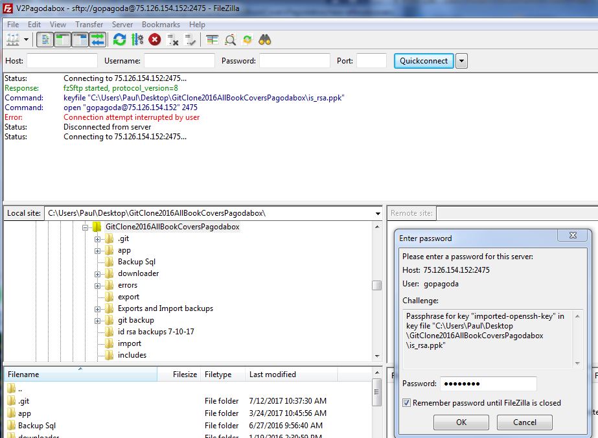The image size is (598, 438).
Task: Disconnect from the server icon
Action: tap(173, 40)
